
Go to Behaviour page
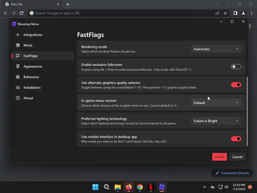point(43,77)
